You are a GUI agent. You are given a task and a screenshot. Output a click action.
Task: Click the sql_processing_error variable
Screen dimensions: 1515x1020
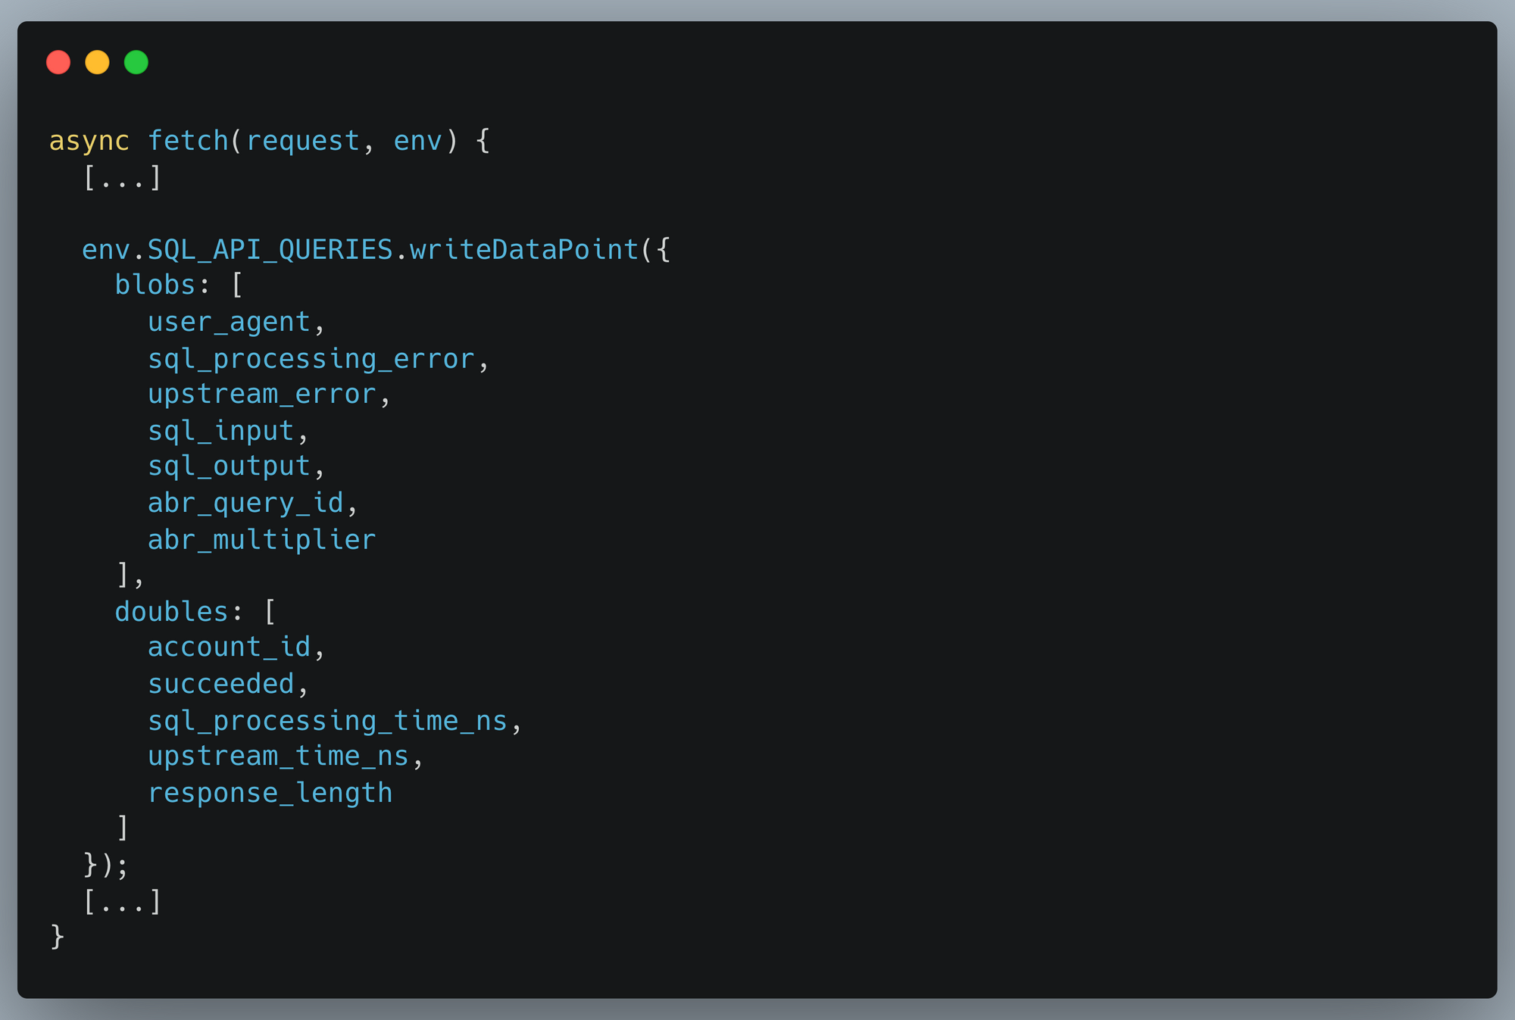pos(311,359)
